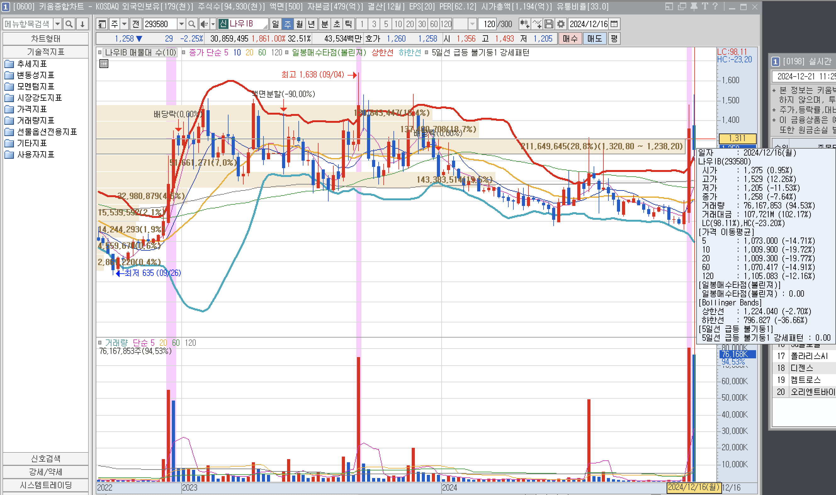Click the 매도 sell button
The height and width of the screenshot is (495, 836).
coord(594,39)
